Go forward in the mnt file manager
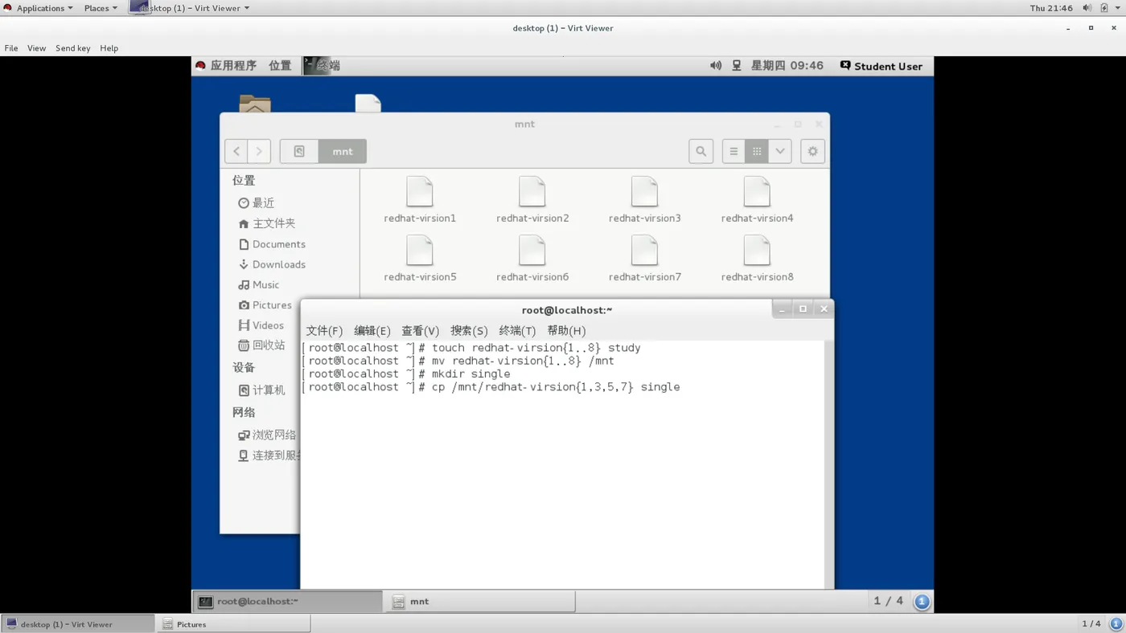Viewport: 1126px width, 633px height. (x=259, y=151)
